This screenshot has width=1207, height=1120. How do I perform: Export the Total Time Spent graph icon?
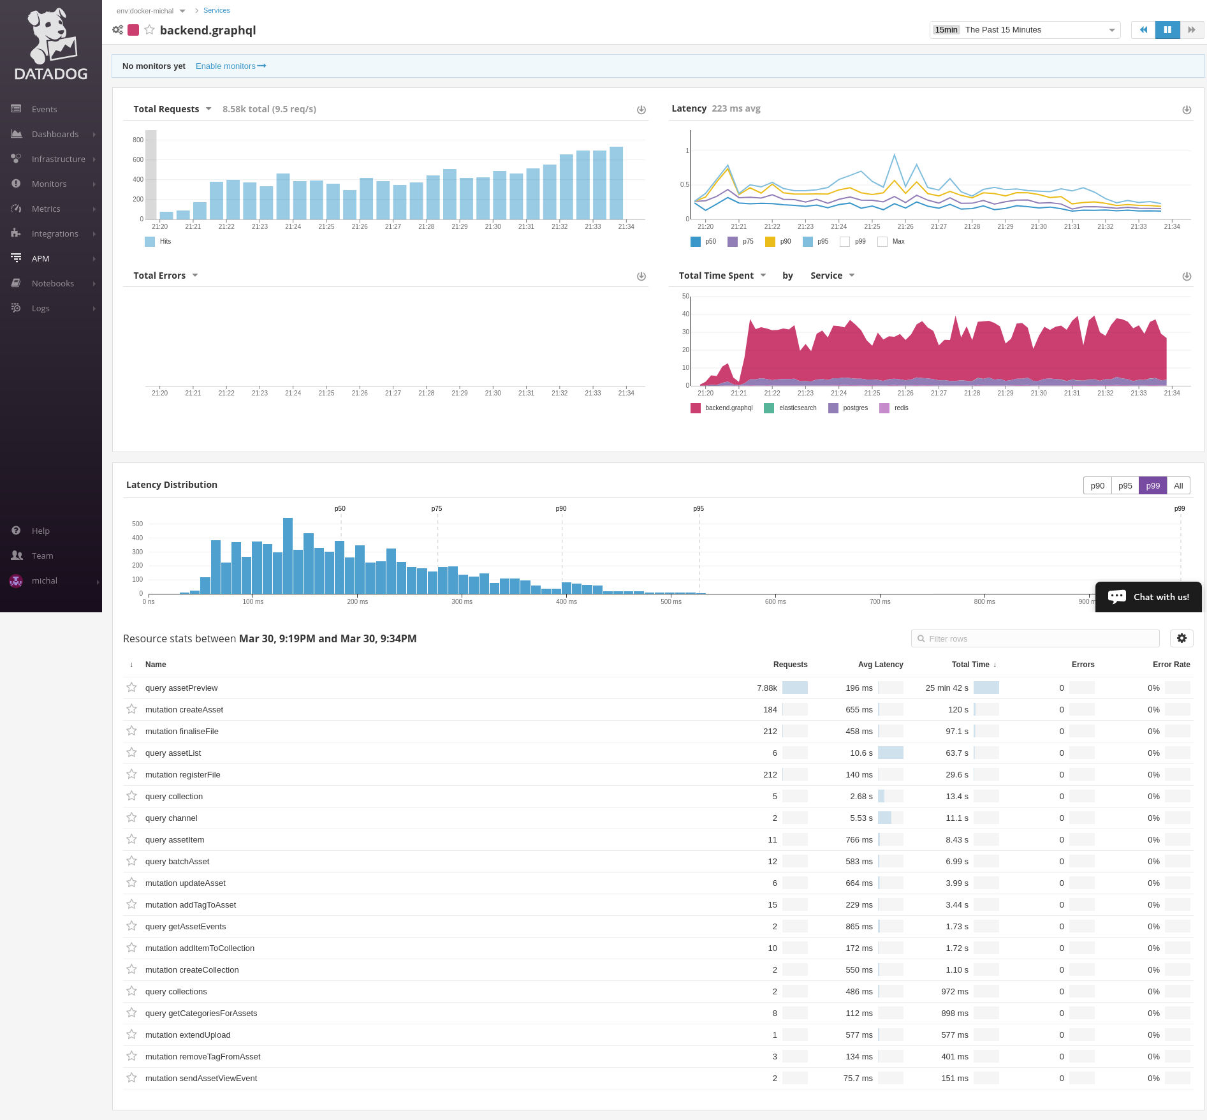(x=1187, y=276)
